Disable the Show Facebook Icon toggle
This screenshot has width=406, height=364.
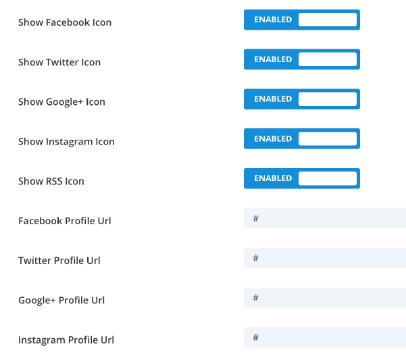301,20
